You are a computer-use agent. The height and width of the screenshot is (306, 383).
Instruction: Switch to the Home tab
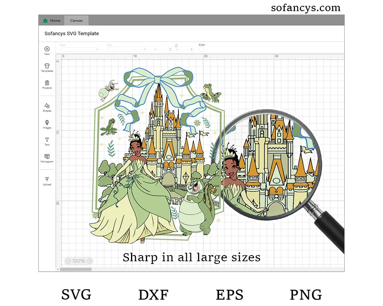pyautogui.click(x=52, y=21)
